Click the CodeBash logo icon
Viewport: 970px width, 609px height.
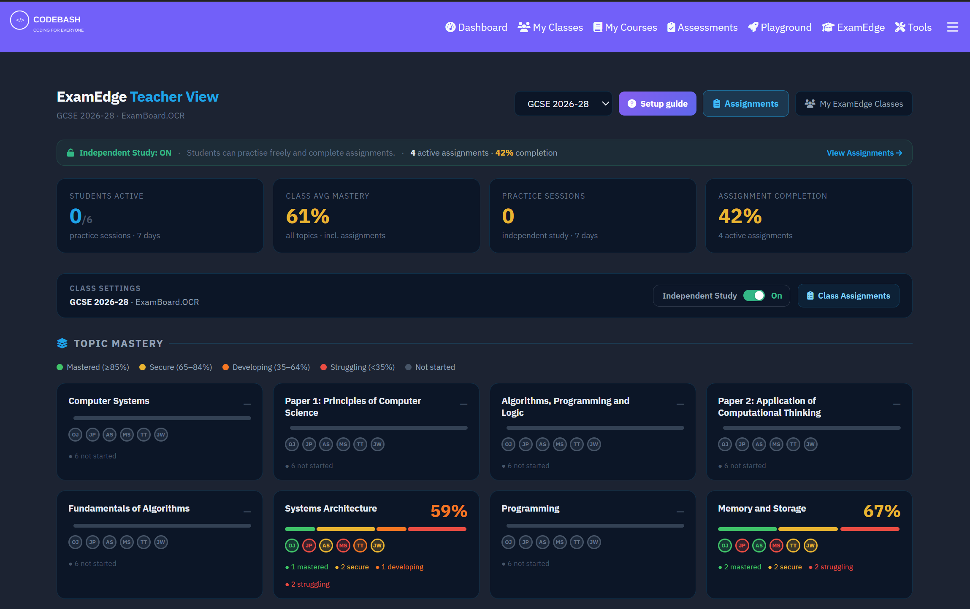pos(19,20)
